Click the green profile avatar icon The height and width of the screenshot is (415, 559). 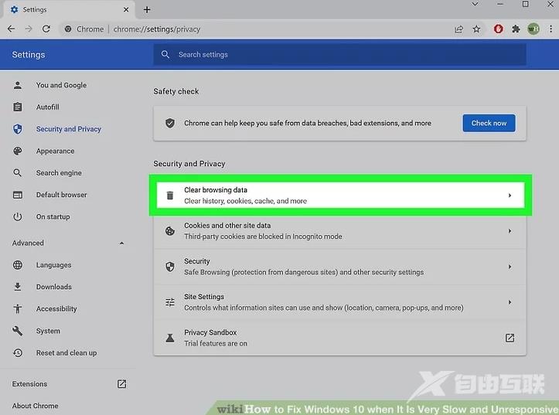pos(533,29)
